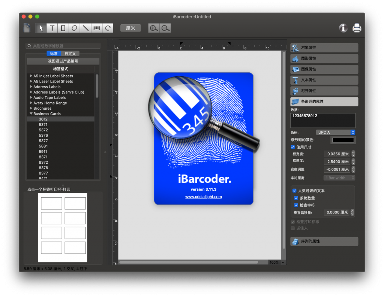
Task: Select the arrow pointer tool
Action: point(40,28)
